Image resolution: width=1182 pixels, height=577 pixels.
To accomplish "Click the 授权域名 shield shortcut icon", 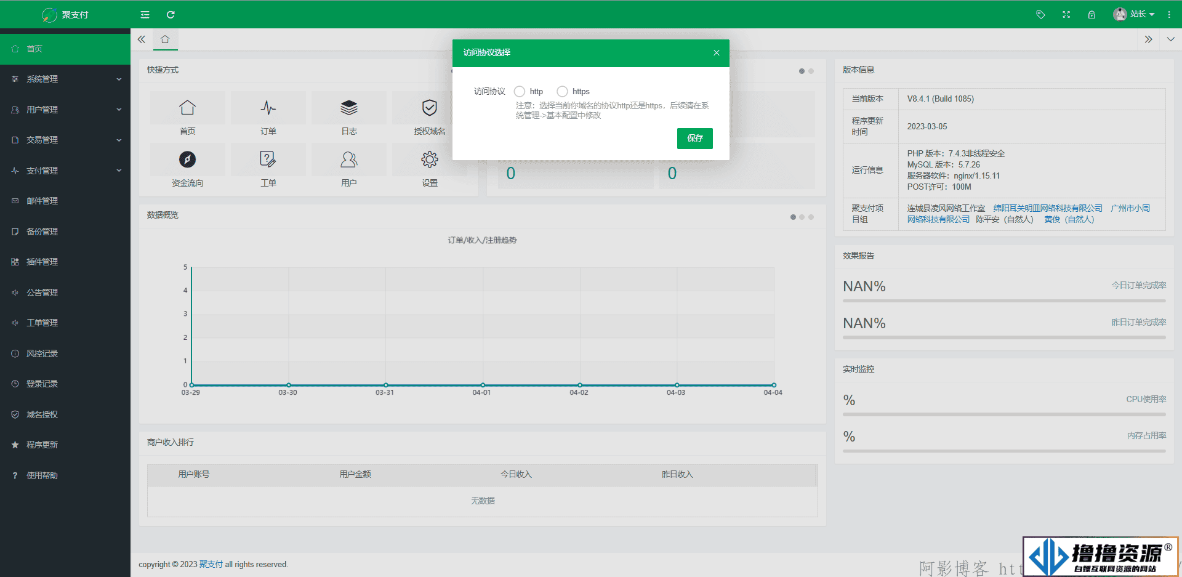I will tap(430, 108).
